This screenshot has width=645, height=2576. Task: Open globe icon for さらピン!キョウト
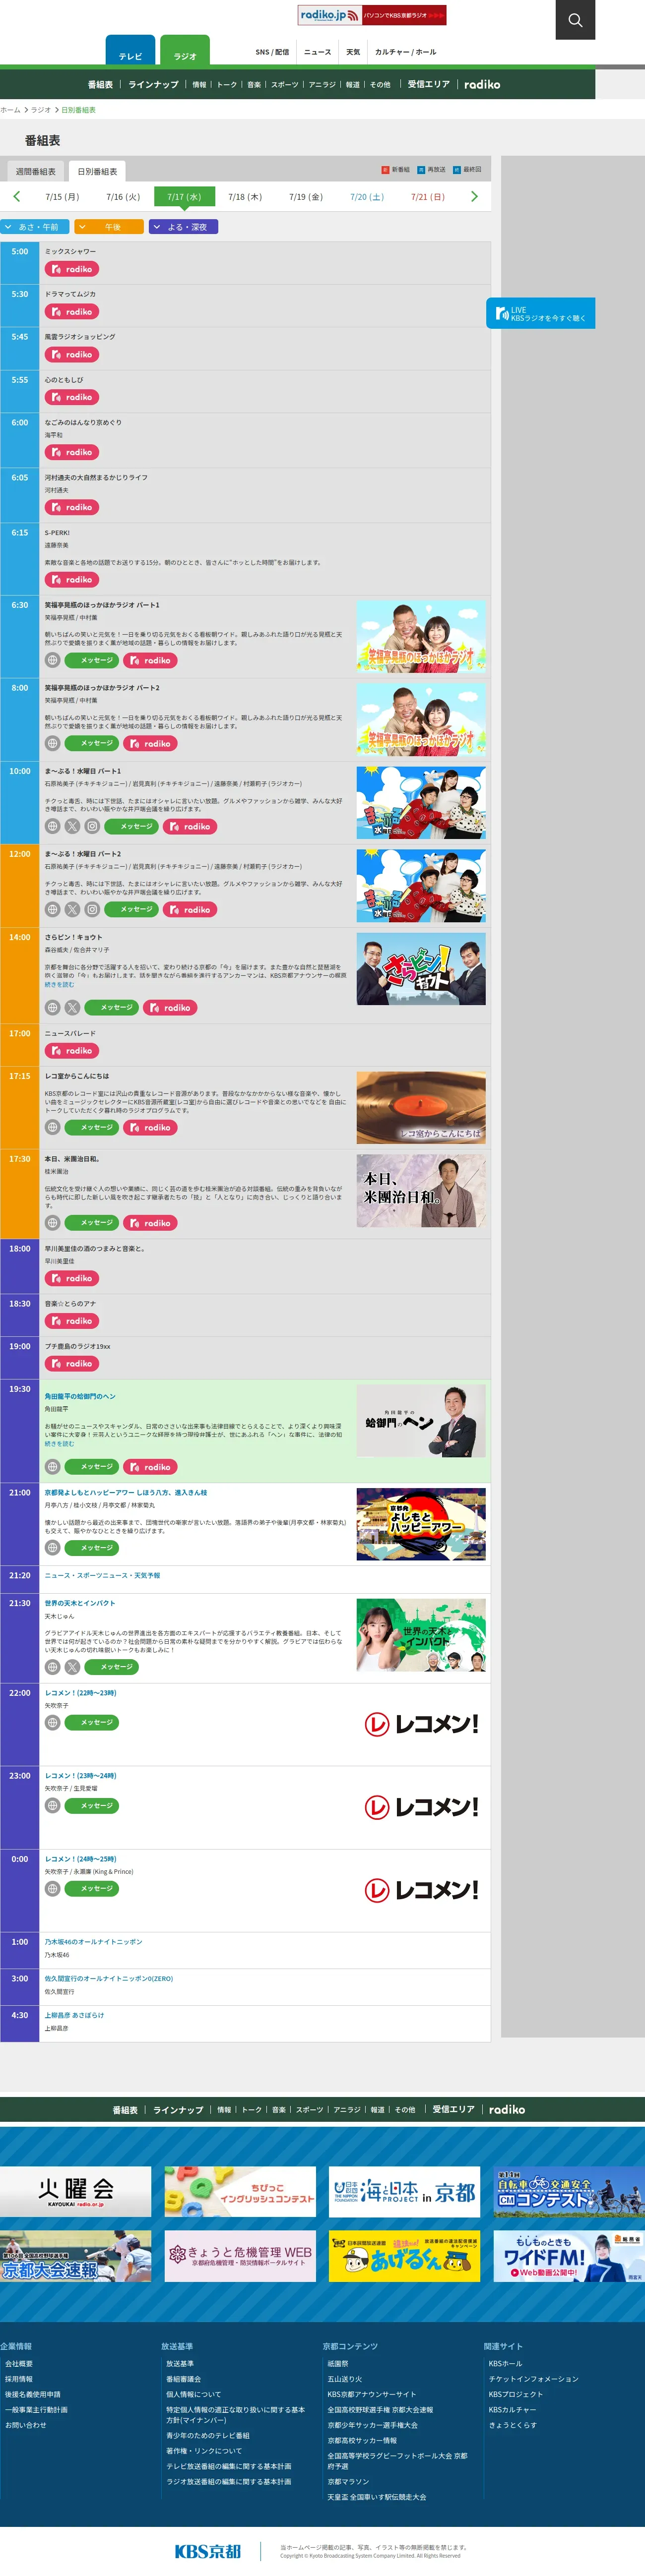[x=52, y=1007]
